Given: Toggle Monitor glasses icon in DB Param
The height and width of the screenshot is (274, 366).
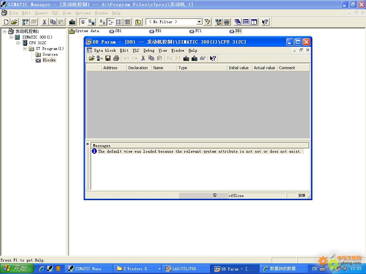Looking at the screenshot, I should [203, 58].
